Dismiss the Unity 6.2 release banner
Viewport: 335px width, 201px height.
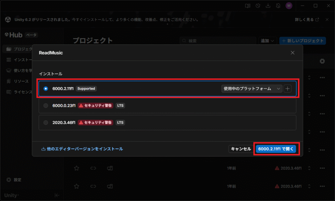tap(326, 20)
